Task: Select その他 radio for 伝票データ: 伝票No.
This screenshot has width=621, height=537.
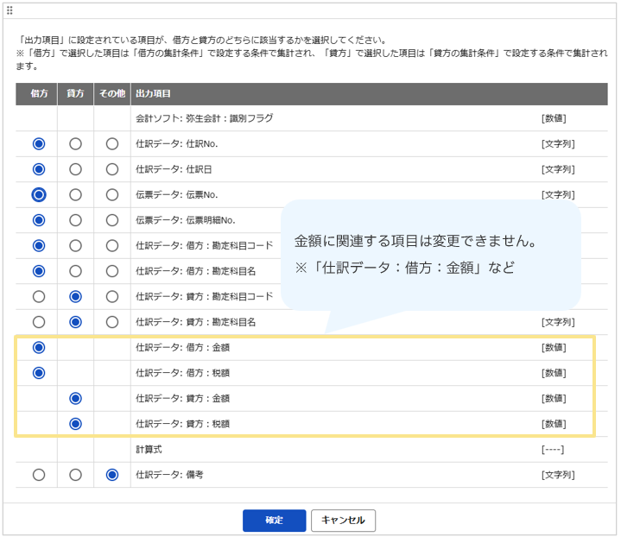Action: pos(112,195)
